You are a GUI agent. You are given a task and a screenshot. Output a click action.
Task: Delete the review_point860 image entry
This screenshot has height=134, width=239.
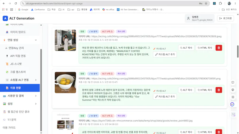[219, 132]
